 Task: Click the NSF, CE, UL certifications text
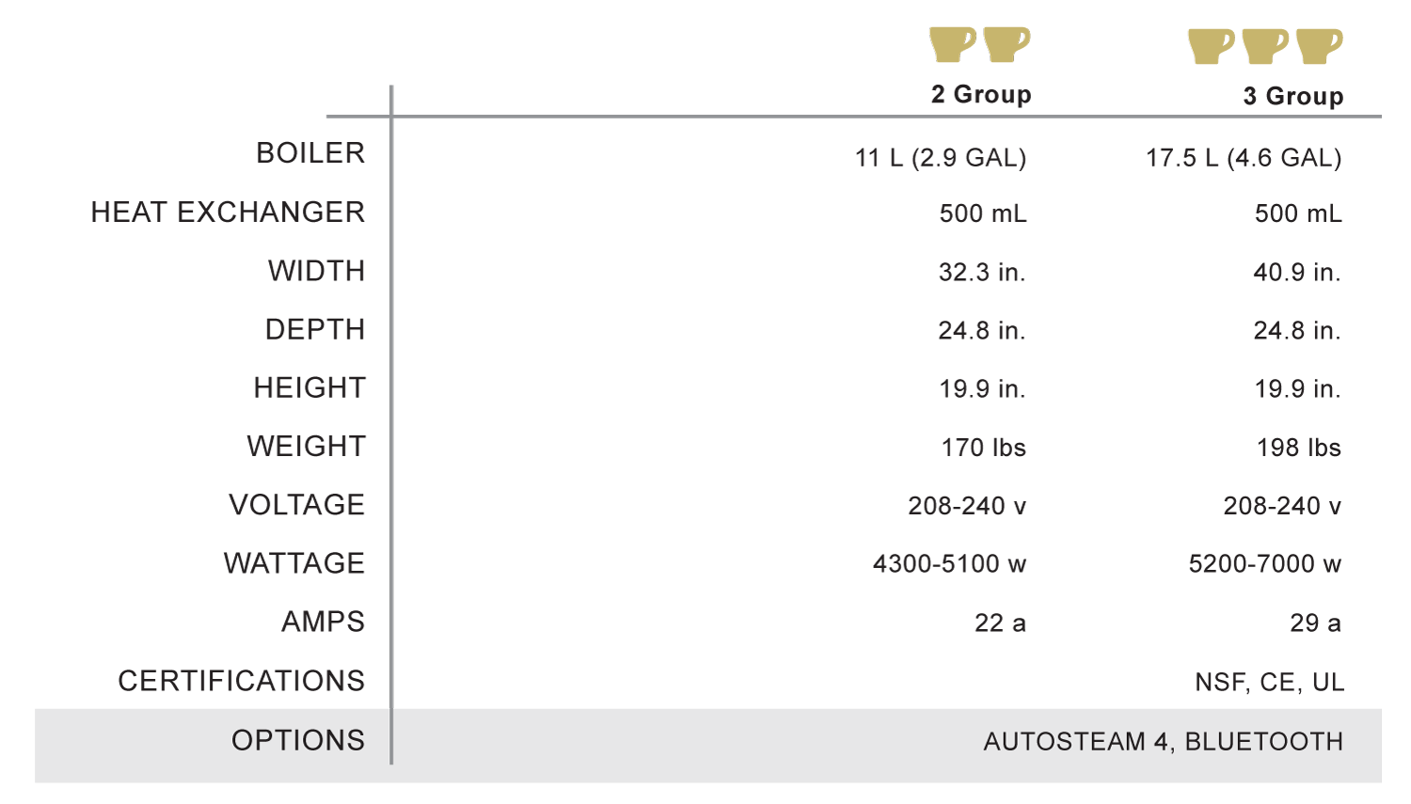1270,683
